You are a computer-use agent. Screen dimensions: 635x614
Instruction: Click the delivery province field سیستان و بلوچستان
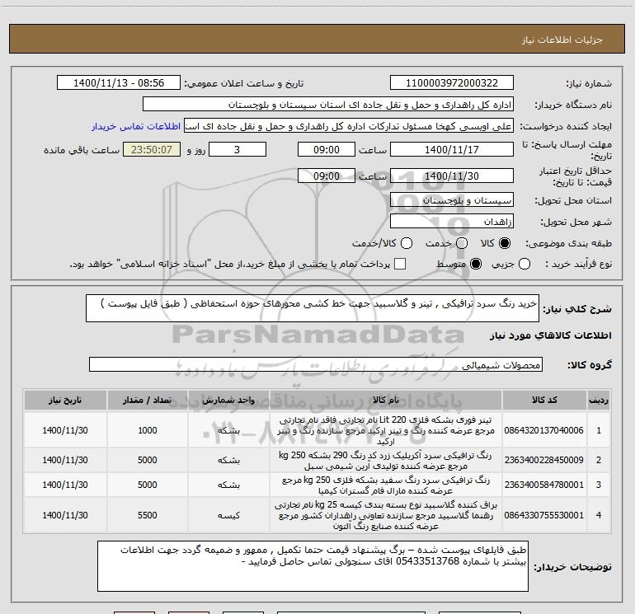click(x=452, y=200)
